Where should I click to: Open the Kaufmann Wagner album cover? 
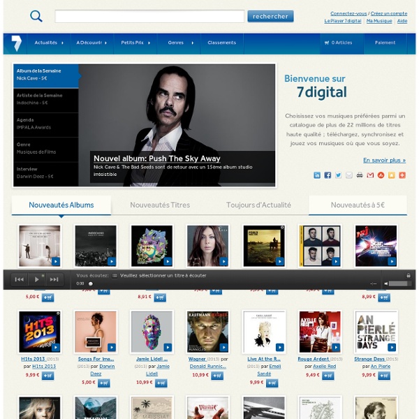point(207,332)
